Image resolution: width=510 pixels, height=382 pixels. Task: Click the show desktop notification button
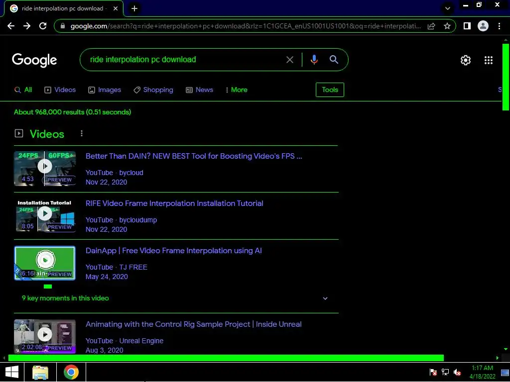coord(505,372)
